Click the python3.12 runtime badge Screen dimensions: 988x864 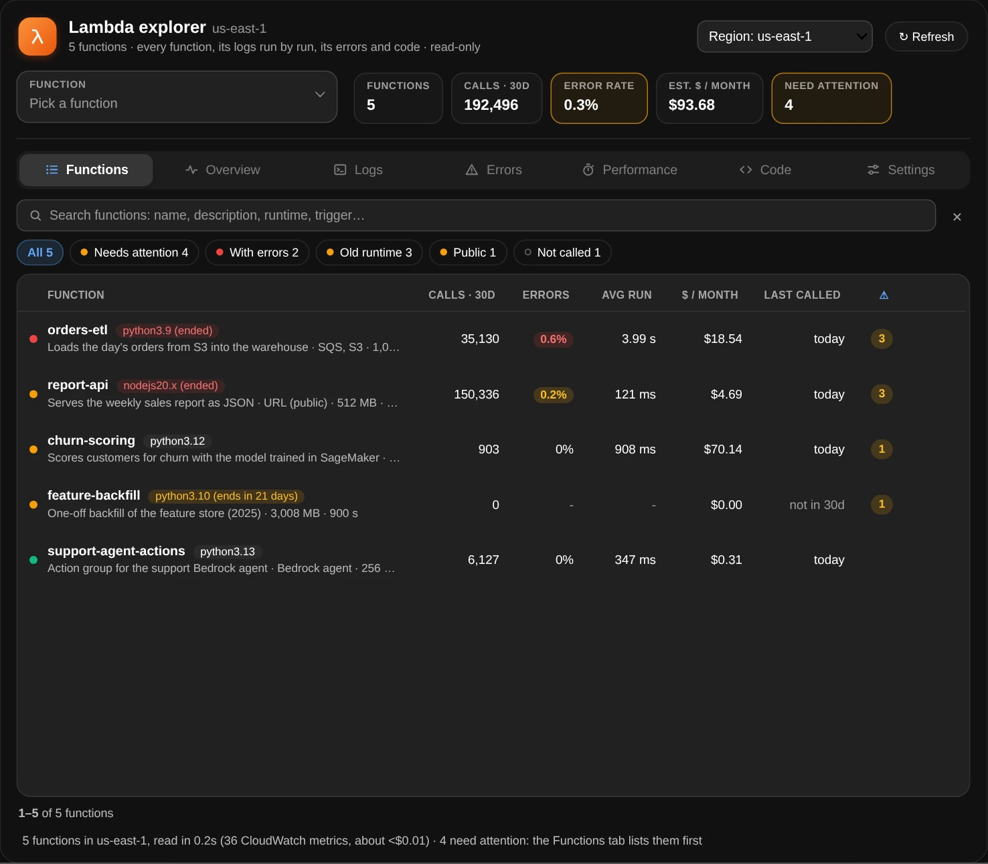coord(177,441)
